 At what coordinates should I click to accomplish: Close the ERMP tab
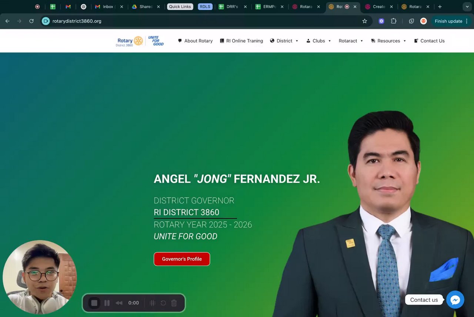(x=282, y=7)
